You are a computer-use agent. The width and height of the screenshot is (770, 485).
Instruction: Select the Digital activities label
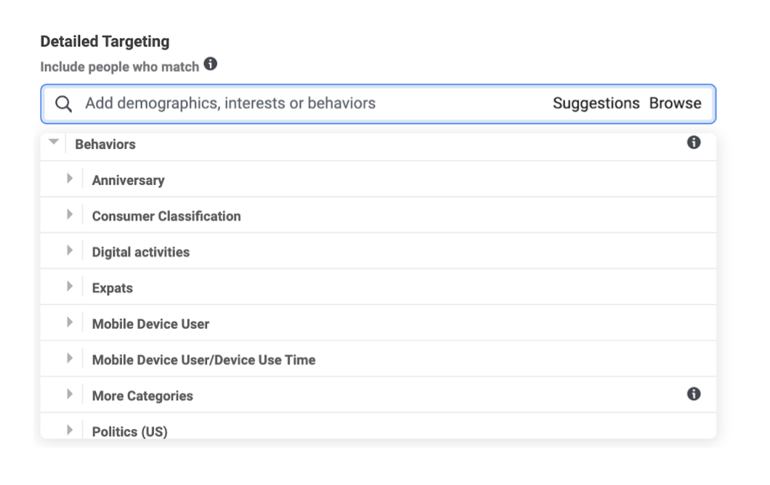141,253
